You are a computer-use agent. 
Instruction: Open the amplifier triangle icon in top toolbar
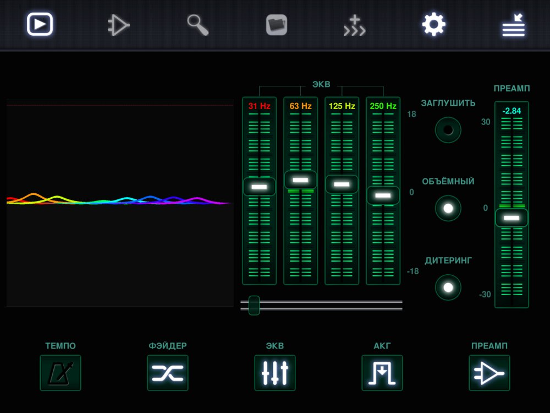tap(119, 25)
